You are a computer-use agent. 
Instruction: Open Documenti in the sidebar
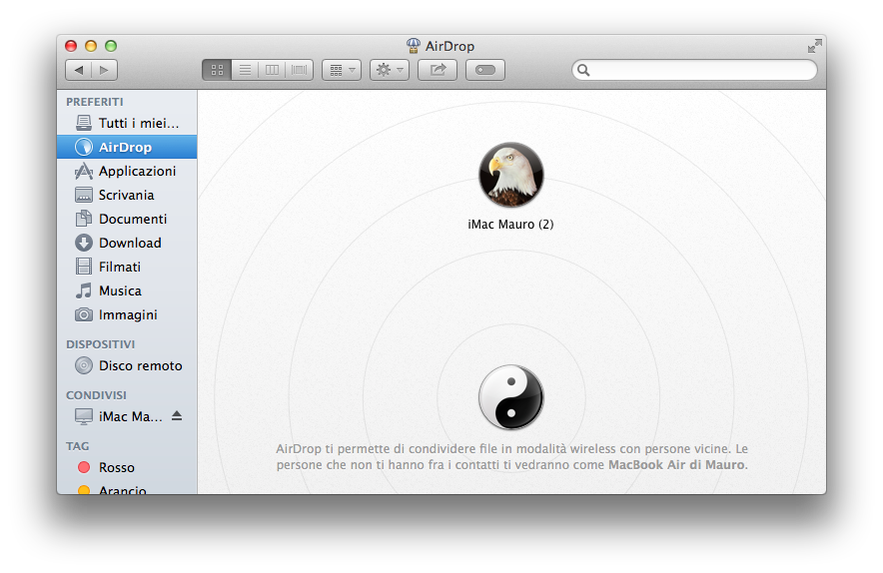coord(127,219)
